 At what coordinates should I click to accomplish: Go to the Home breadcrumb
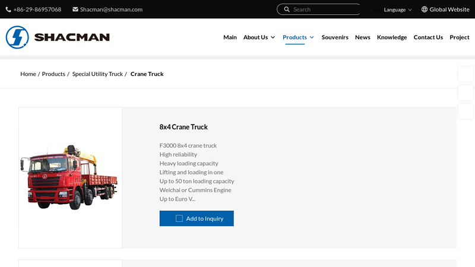28,74
